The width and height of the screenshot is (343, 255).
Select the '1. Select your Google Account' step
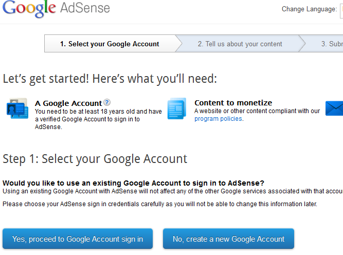click(110, 44)
